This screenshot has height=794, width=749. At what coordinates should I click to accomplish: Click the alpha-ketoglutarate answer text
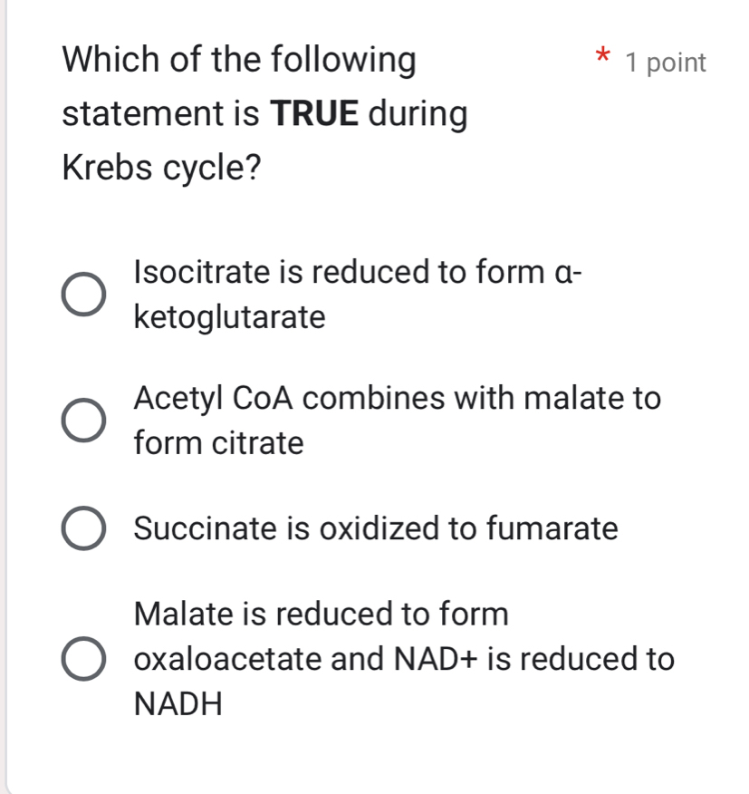229,315
